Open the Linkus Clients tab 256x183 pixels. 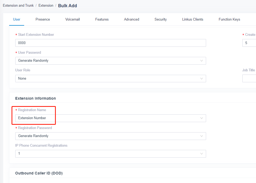pos(193,19)
